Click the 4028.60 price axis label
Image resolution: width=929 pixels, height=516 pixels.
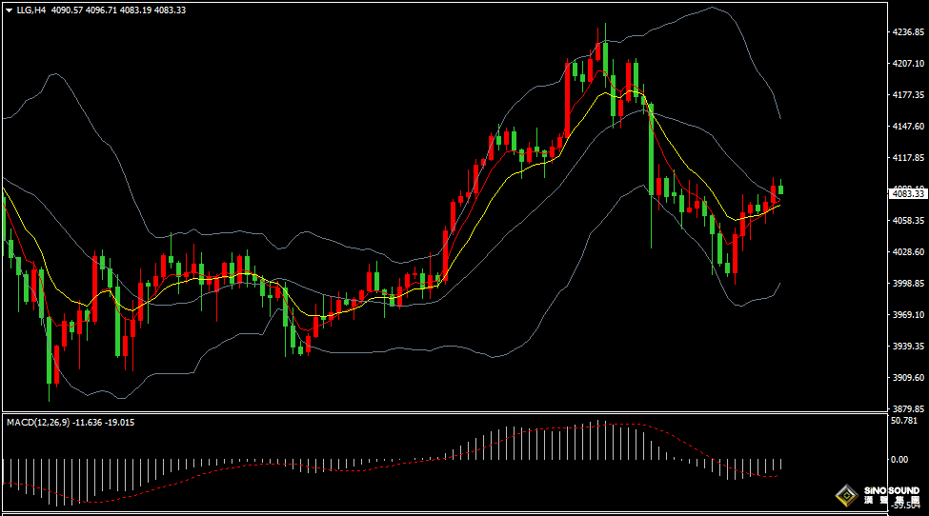click(x=907, y=252)
